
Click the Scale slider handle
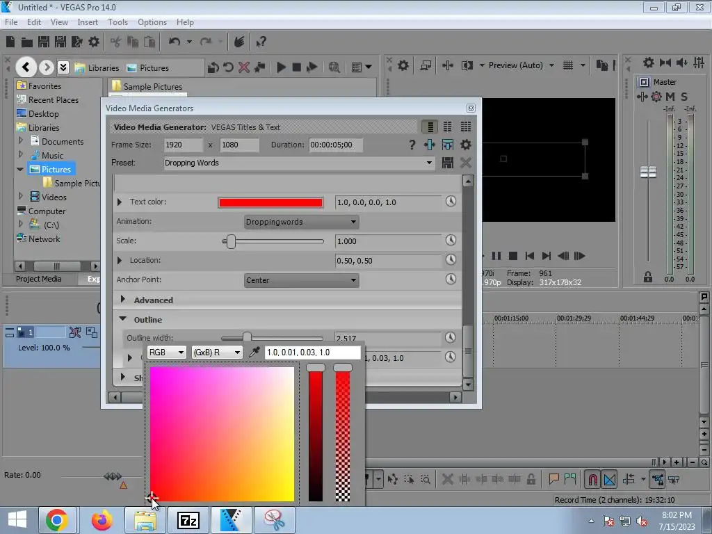231,241
